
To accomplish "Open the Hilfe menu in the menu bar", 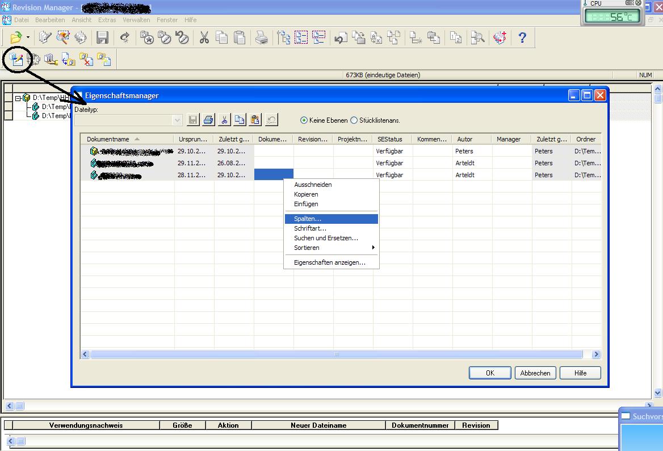I will 190,20.
